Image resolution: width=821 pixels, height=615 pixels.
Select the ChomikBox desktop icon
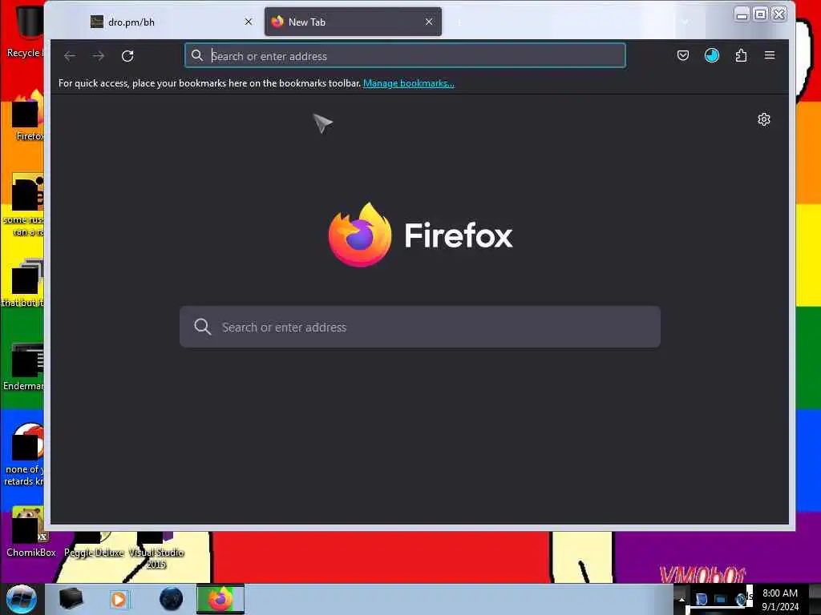30,532
